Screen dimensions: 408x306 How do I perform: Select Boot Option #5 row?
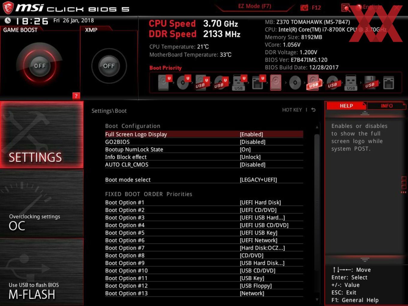pos(204,233)
